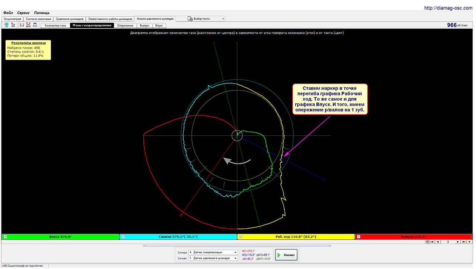The image size is (476, 269).
Task: Click the Потери общие: 11.9% line
Action: coord(25,56)
